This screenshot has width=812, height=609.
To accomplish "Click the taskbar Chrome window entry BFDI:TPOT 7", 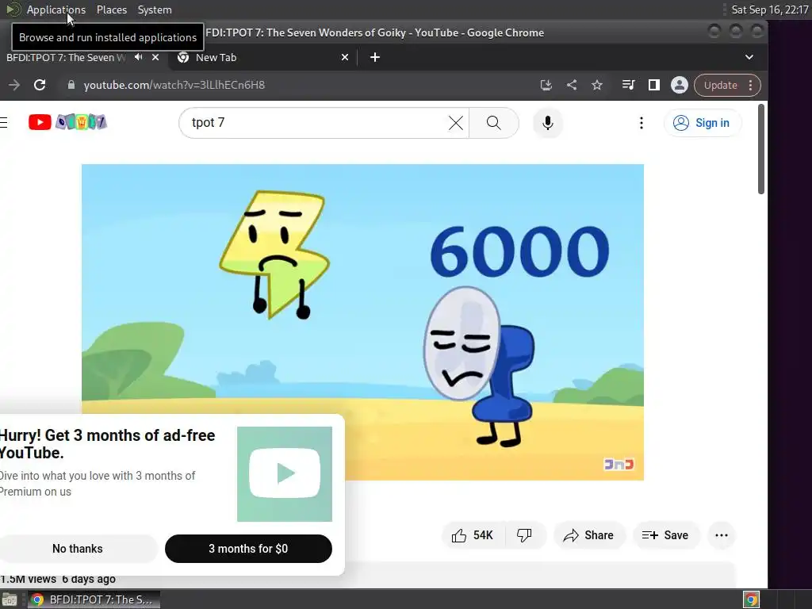I will click(x=94, y=599).
